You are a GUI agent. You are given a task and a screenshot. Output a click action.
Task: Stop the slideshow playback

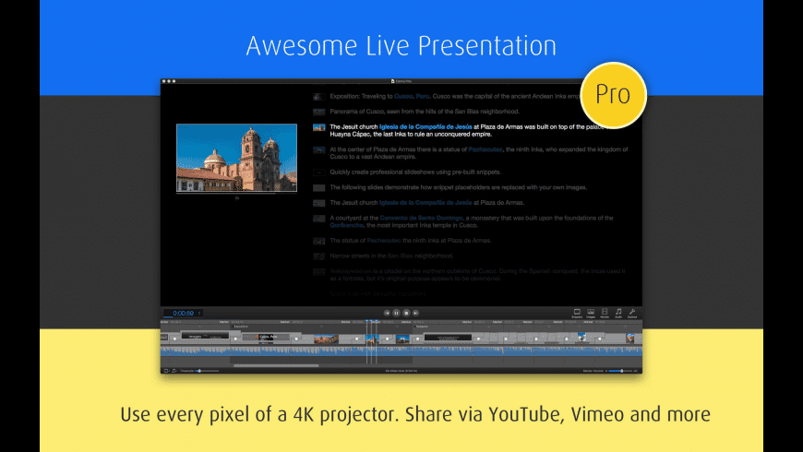click(406, 313)
